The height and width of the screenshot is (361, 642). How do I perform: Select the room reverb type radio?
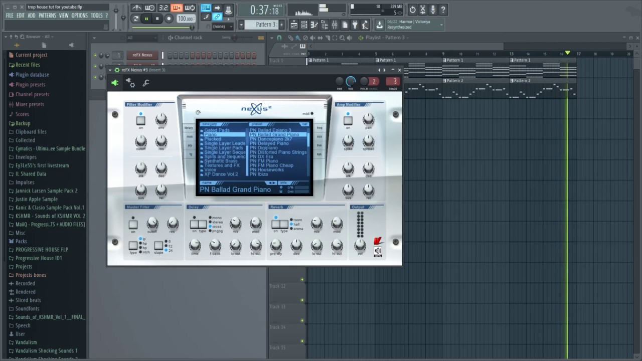click(290, 220)
